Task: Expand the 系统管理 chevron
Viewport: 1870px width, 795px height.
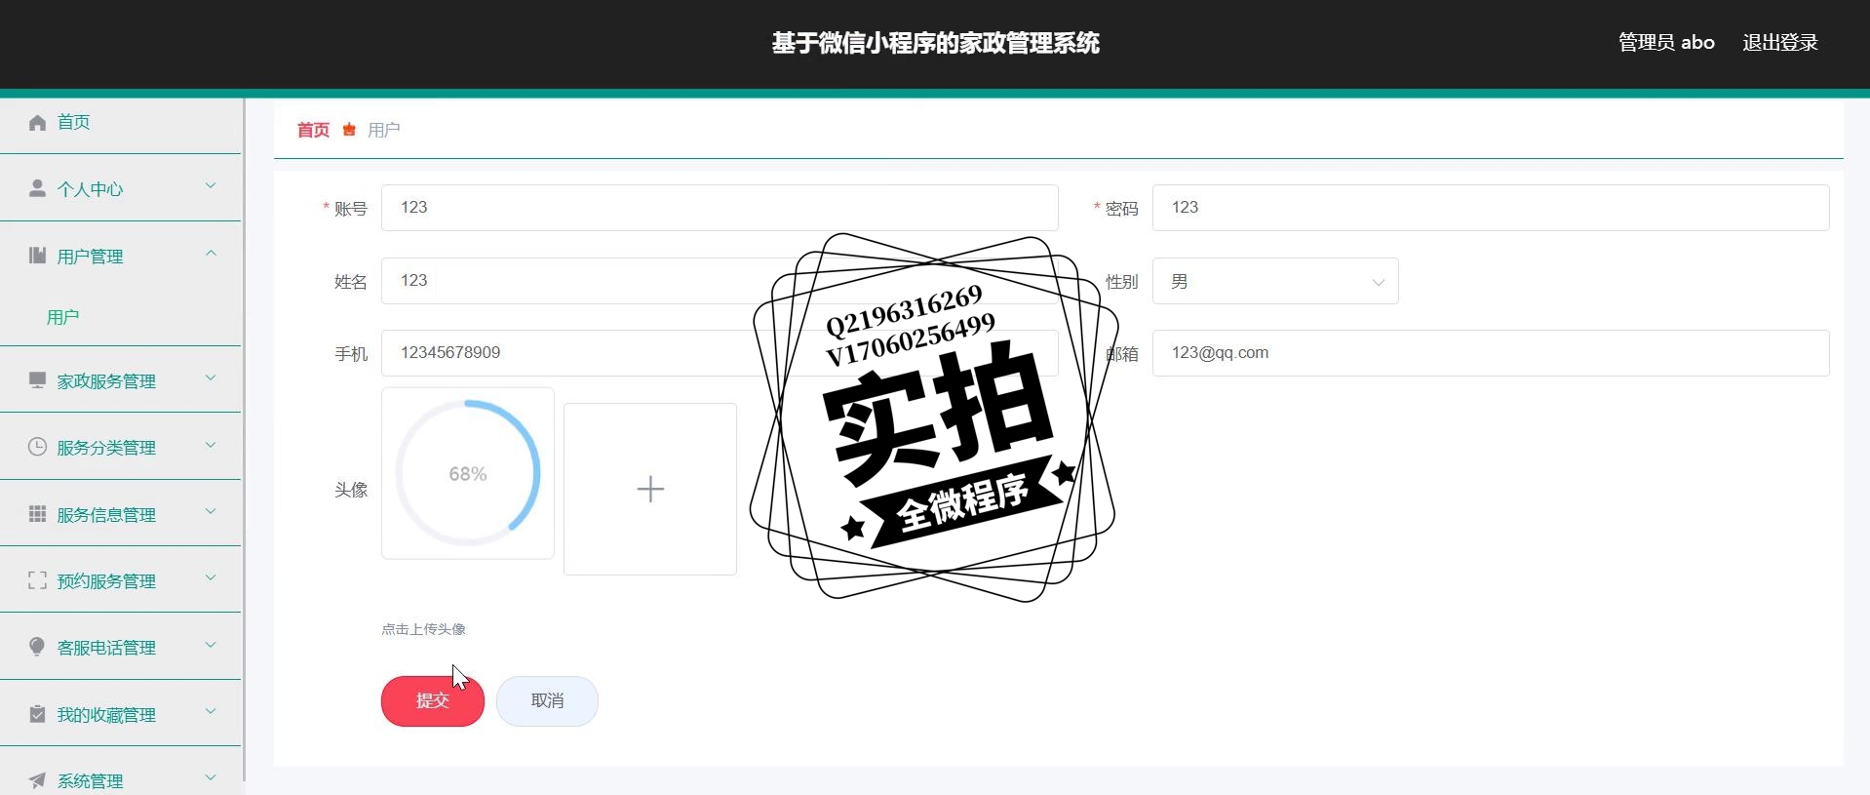Action: coord(211,778)
